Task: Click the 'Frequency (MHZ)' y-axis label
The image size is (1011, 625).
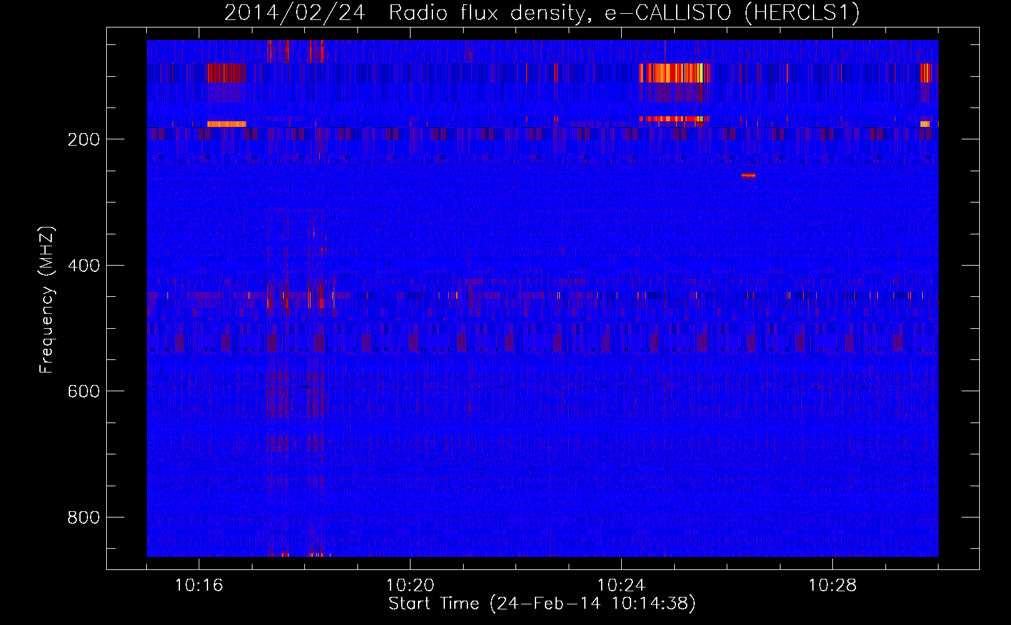Action: (47, 299)
